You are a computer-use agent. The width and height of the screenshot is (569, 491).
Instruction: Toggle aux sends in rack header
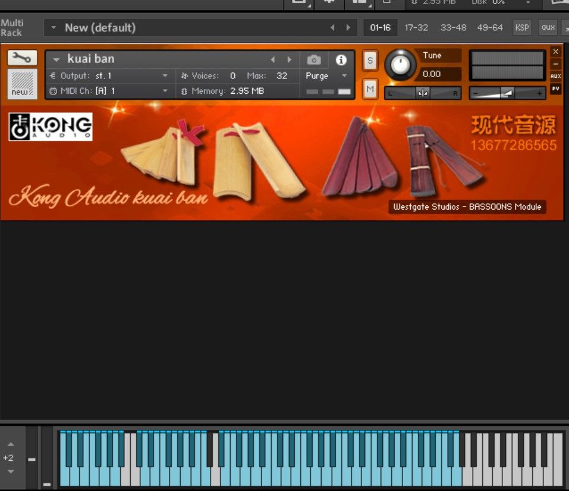point(548,27)
